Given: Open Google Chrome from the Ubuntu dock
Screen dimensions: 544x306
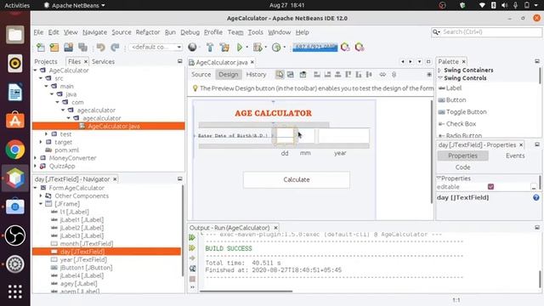Looking at the screenshot, I should point(15,150).
